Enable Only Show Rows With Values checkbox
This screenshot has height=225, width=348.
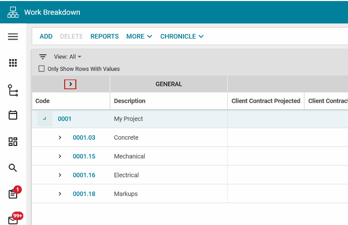pyautogui.click(x=41, y=69)
